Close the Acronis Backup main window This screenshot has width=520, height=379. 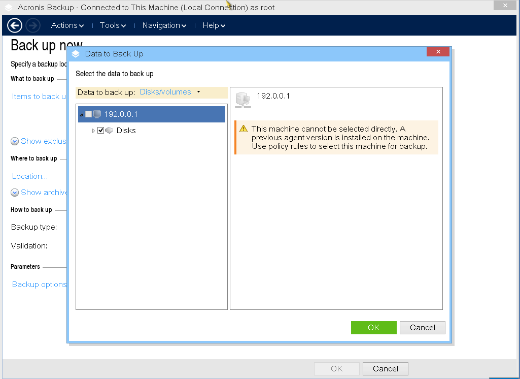pos(505,5)
